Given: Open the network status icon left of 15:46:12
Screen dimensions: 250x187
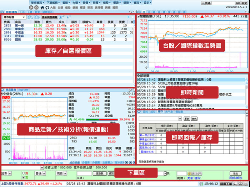Looking at the screenshot, I should coord(201,184).
